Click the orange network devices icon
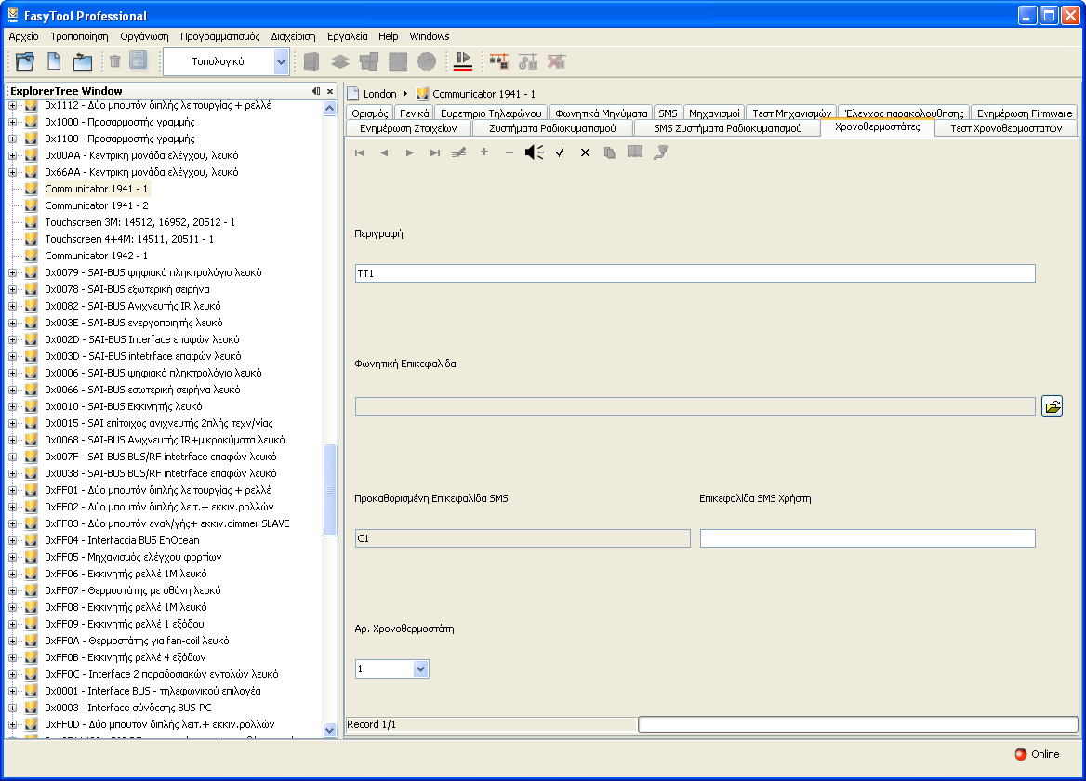The height and width of the screenshot is (781, 1086). point(498,61)
